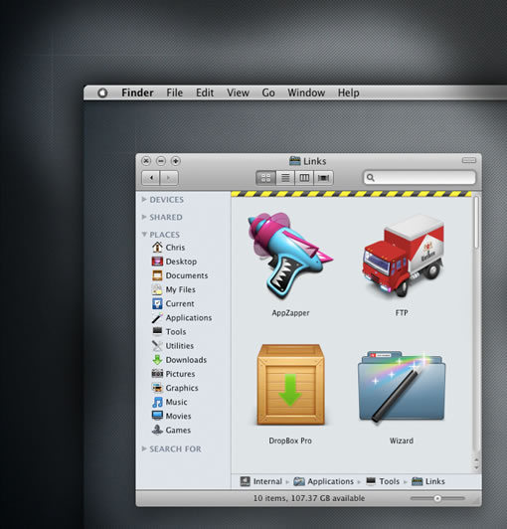
Task: Open Chris home folder in sidebar
Action: point(168,248)
